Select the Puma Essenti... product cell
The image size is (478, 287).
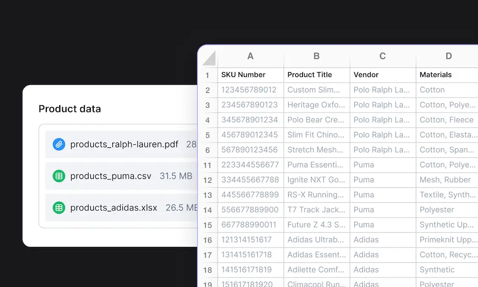coord(317,165)
